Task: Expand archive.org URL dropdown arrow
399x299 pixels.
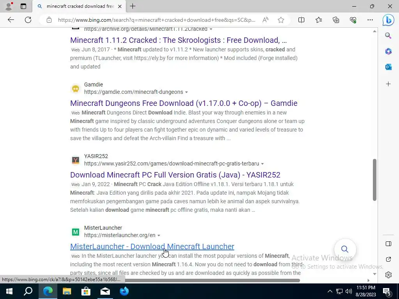Action: coord(211,29)
